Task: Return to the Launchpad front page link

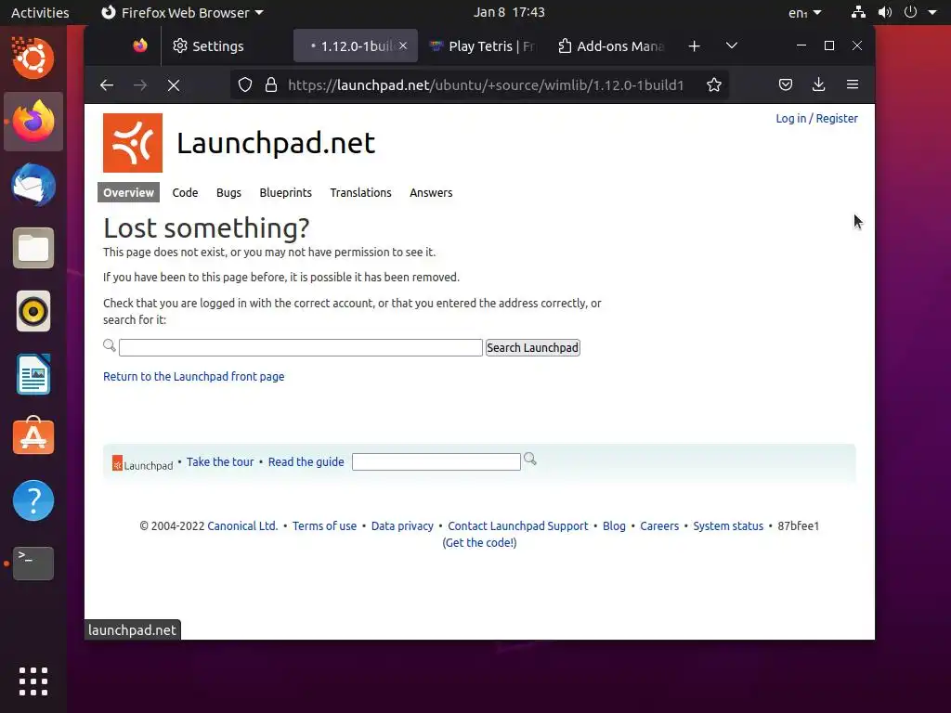Action: pos(193,377)
